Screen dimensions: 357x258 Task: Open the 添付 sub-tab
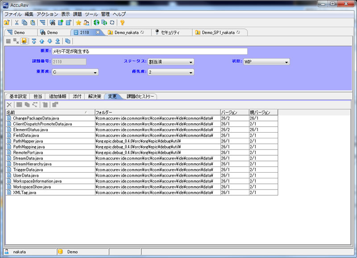77,97
